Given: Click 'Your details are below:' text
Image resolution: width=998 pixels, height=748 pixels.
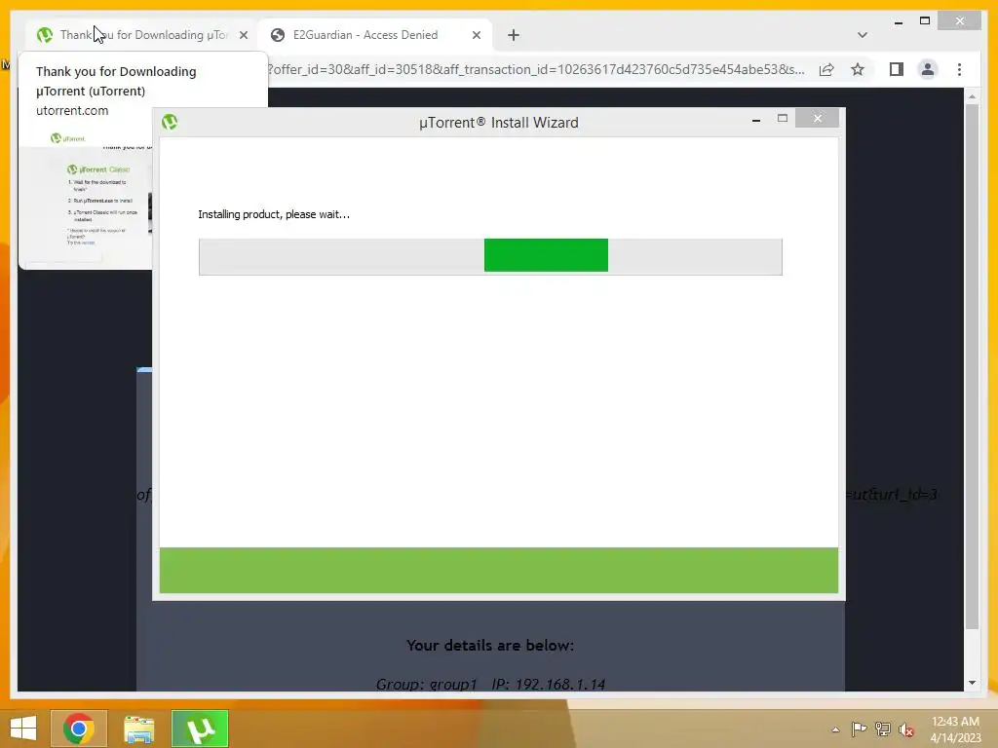Looking at the screenshot, I should pyautogui.click(x=490, y=645).
